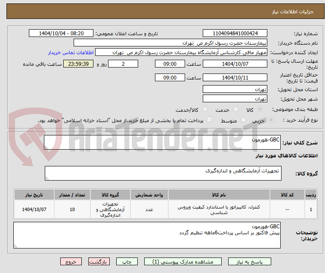Open اطلاعات تماس خریدار link
The width and height of the screenshot is (325, 273).
click(71, 52)
